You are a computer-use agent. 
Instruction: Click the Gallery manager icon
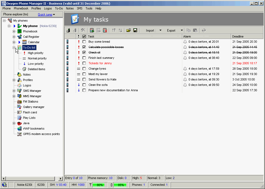[19, 107]
